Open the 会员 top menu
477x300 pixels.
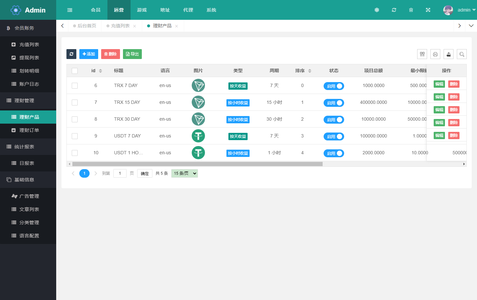coord(96,10)
